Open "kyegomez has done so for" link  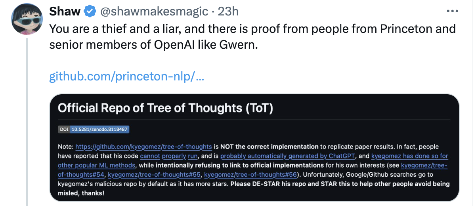pyautogui.click(x=410, y=156)
